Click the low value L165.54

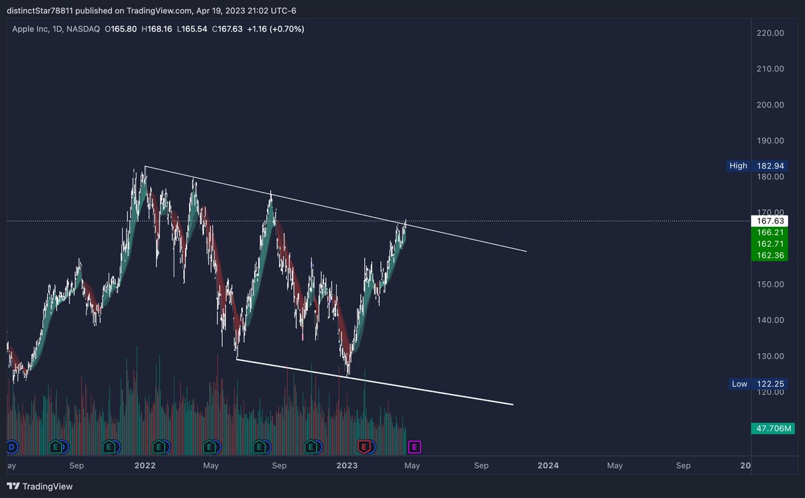click(191, 29)
